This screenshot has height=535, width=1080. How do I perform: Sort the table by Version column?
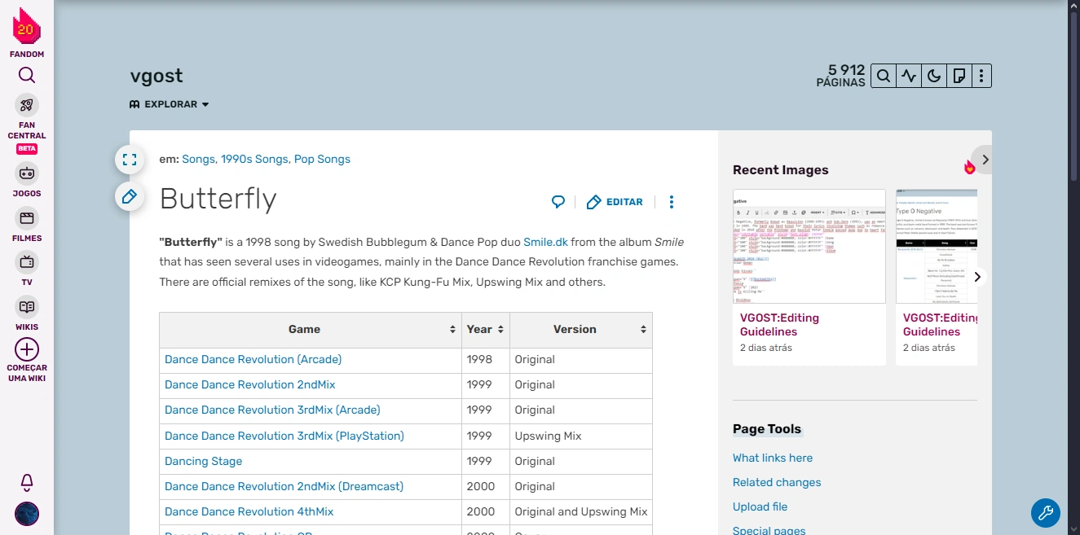click(x=581, y=330)
